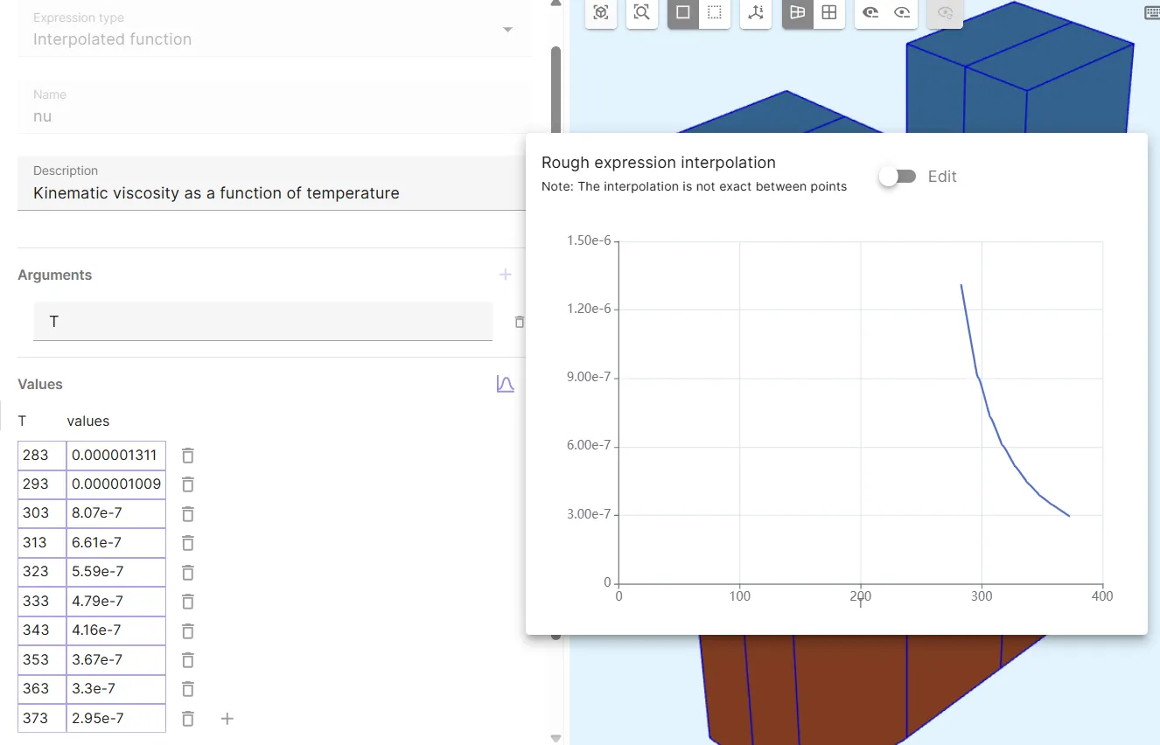Screen dimensions: 1160x745
Task: Hide selected using first eye icon
Action: tap(870, 12)
